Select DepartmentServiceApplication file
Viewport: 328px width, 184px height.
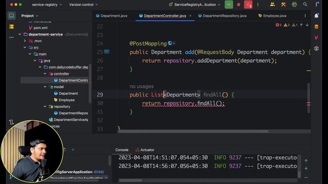pos(69,120)
